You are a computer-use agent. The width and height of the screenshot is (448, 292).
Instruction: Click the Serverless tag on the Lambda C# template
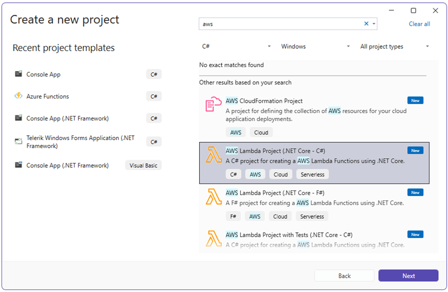[x=312, y=174]
